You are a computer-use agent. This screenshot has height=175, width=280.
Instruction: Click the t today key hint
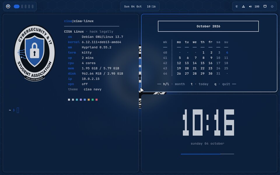(x=199, y=84)
